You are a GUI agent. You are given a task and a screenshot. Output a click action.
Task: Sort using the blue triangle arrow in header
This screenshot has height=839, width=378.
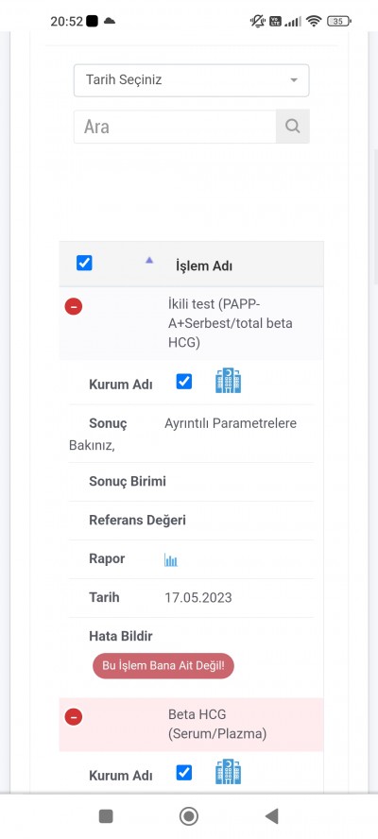pyautogui.click(x=149, y=260)
